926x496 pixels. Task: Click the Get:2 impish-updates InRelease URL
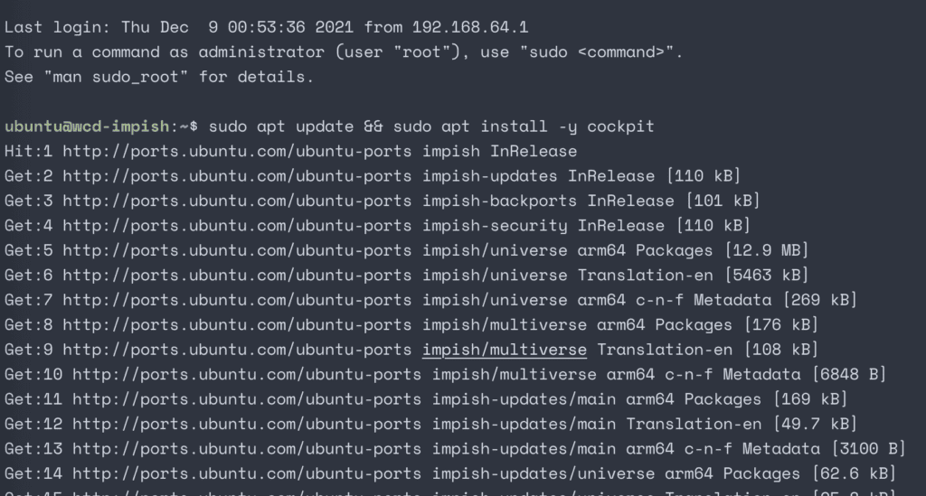237,176
